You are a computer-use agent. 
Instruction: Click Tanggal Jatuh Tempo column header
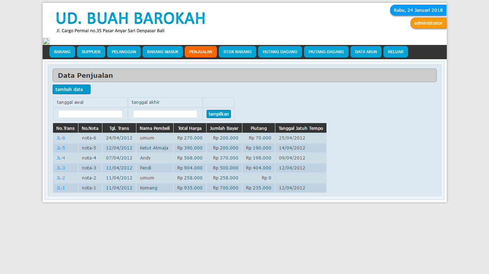[301, 128]
